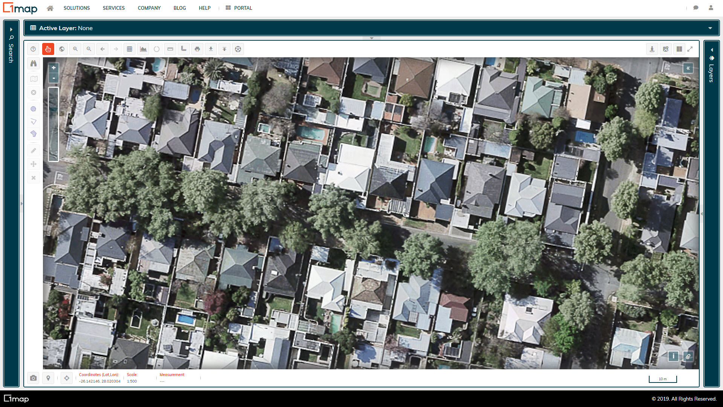Click the 10 m scale bar
The width and height of the screenshot is (723, 407).
663,379
